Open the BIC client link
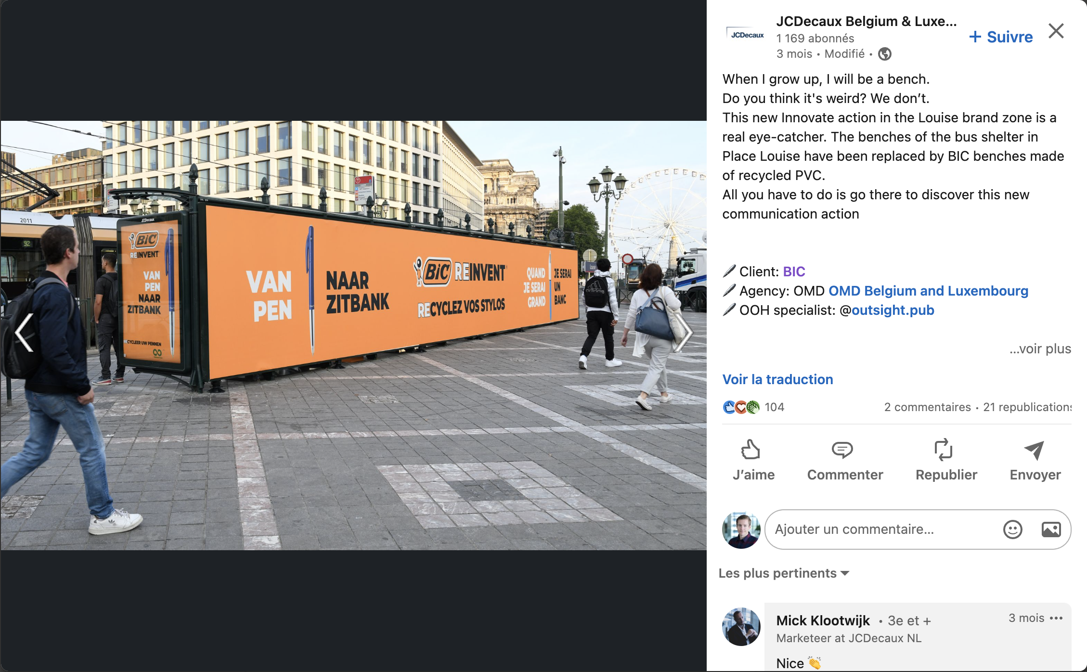 (x=794, y=271)
